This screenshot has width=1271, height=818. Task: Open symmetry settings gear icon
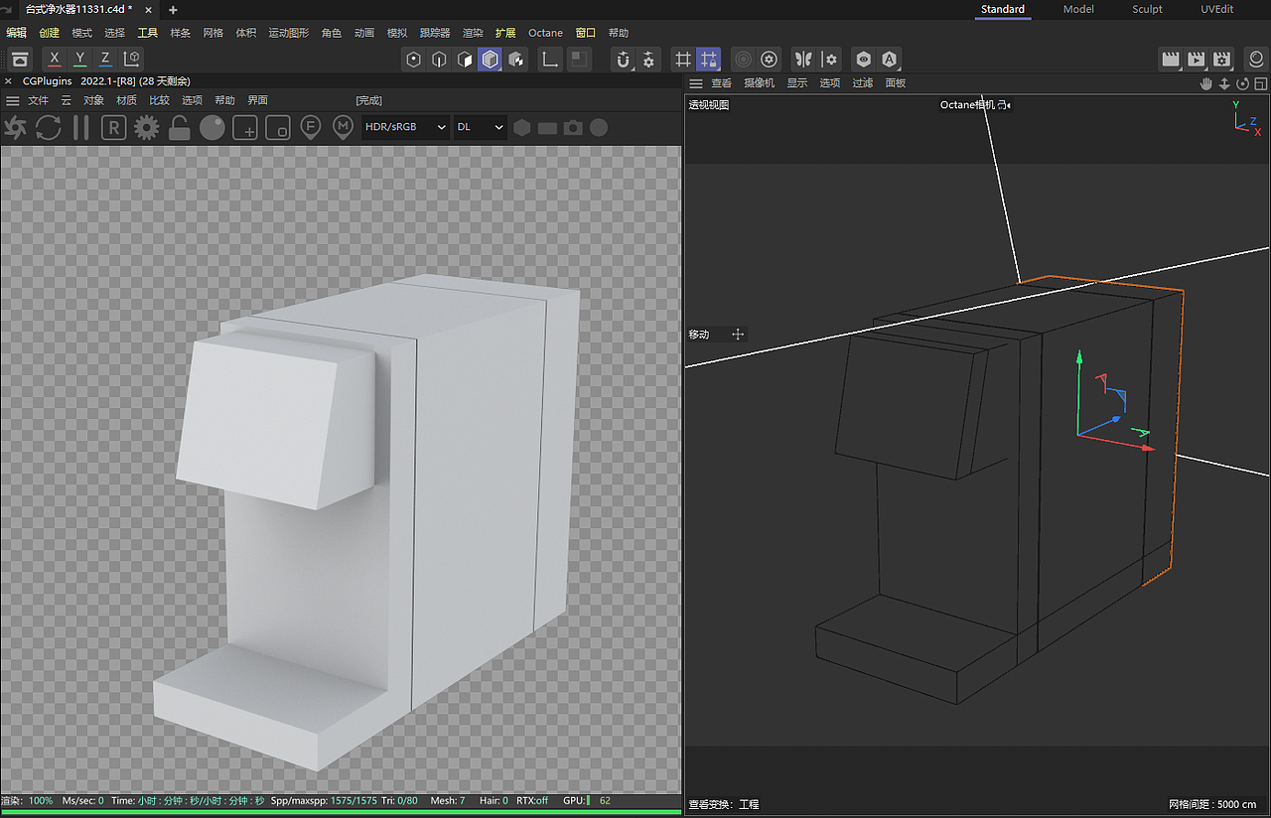point(830,60)
